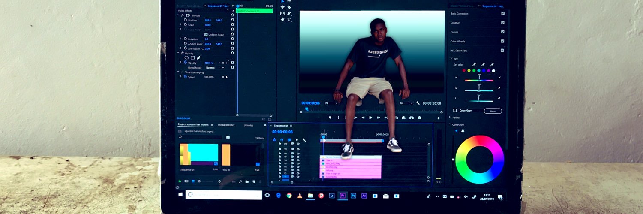Click the add-color plus eyedropper
Screen dimensions: 643x214
click(x=483, y=65)
